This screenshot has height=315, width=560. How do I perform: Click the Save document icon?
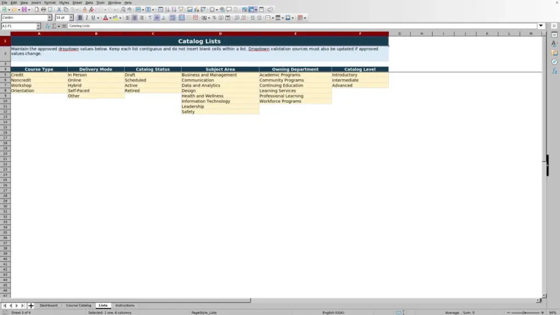point(24,10)
